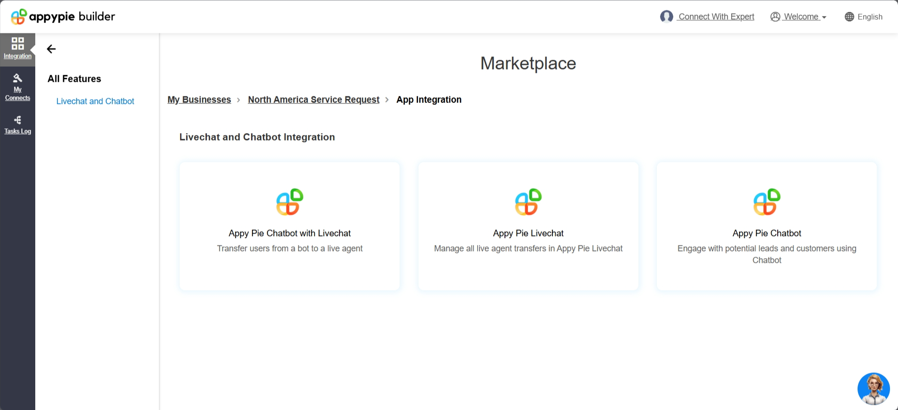The image size is (898, 410).
Task: Open My Connects from the sidebar
Action: tap(17, 87)
